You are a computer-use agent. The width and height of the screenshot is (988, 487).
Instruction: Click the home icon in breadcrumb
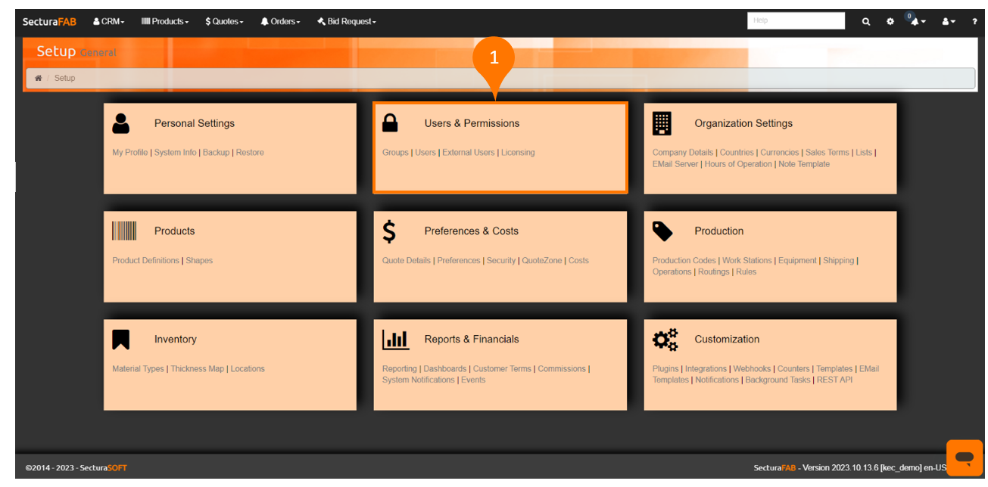tap(39, 78)
